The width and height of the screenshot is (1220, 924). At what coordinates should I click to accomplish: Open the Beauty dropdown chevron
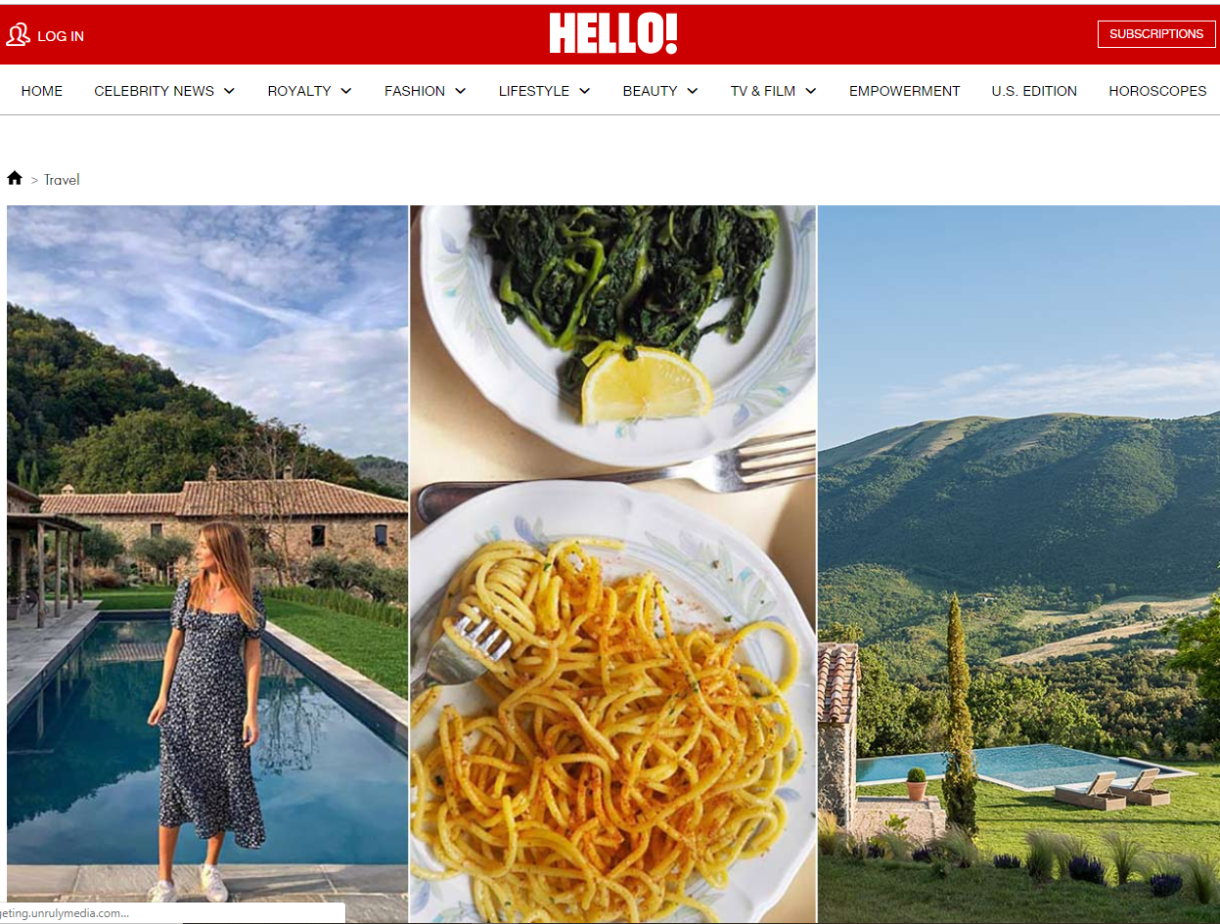point(692,91)
